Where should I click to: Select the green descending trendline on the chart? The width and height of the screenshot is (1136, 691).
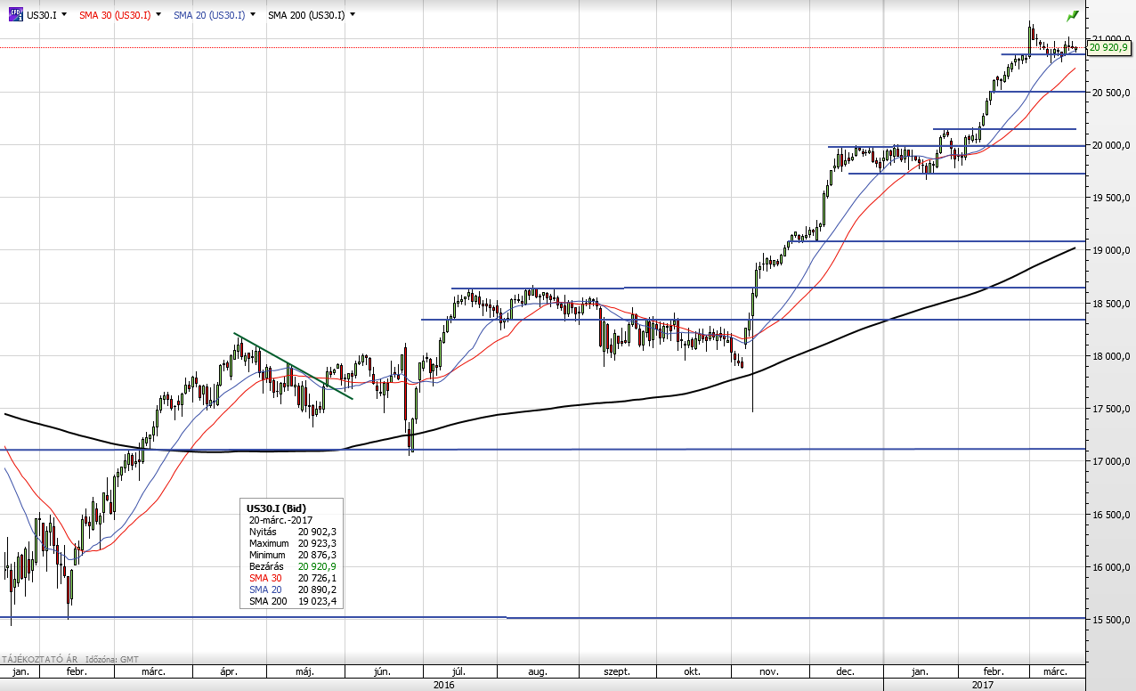[x=293, y=366]
